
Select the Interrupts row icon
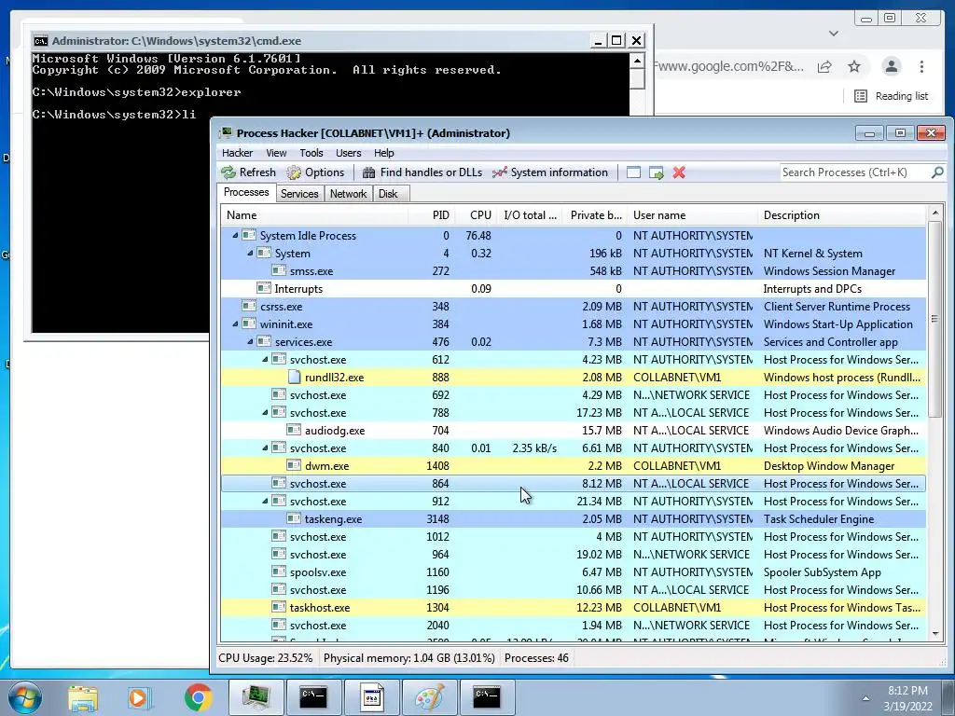click(x=264, y=288)
